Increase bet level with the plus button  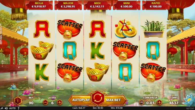coord(60,102)
